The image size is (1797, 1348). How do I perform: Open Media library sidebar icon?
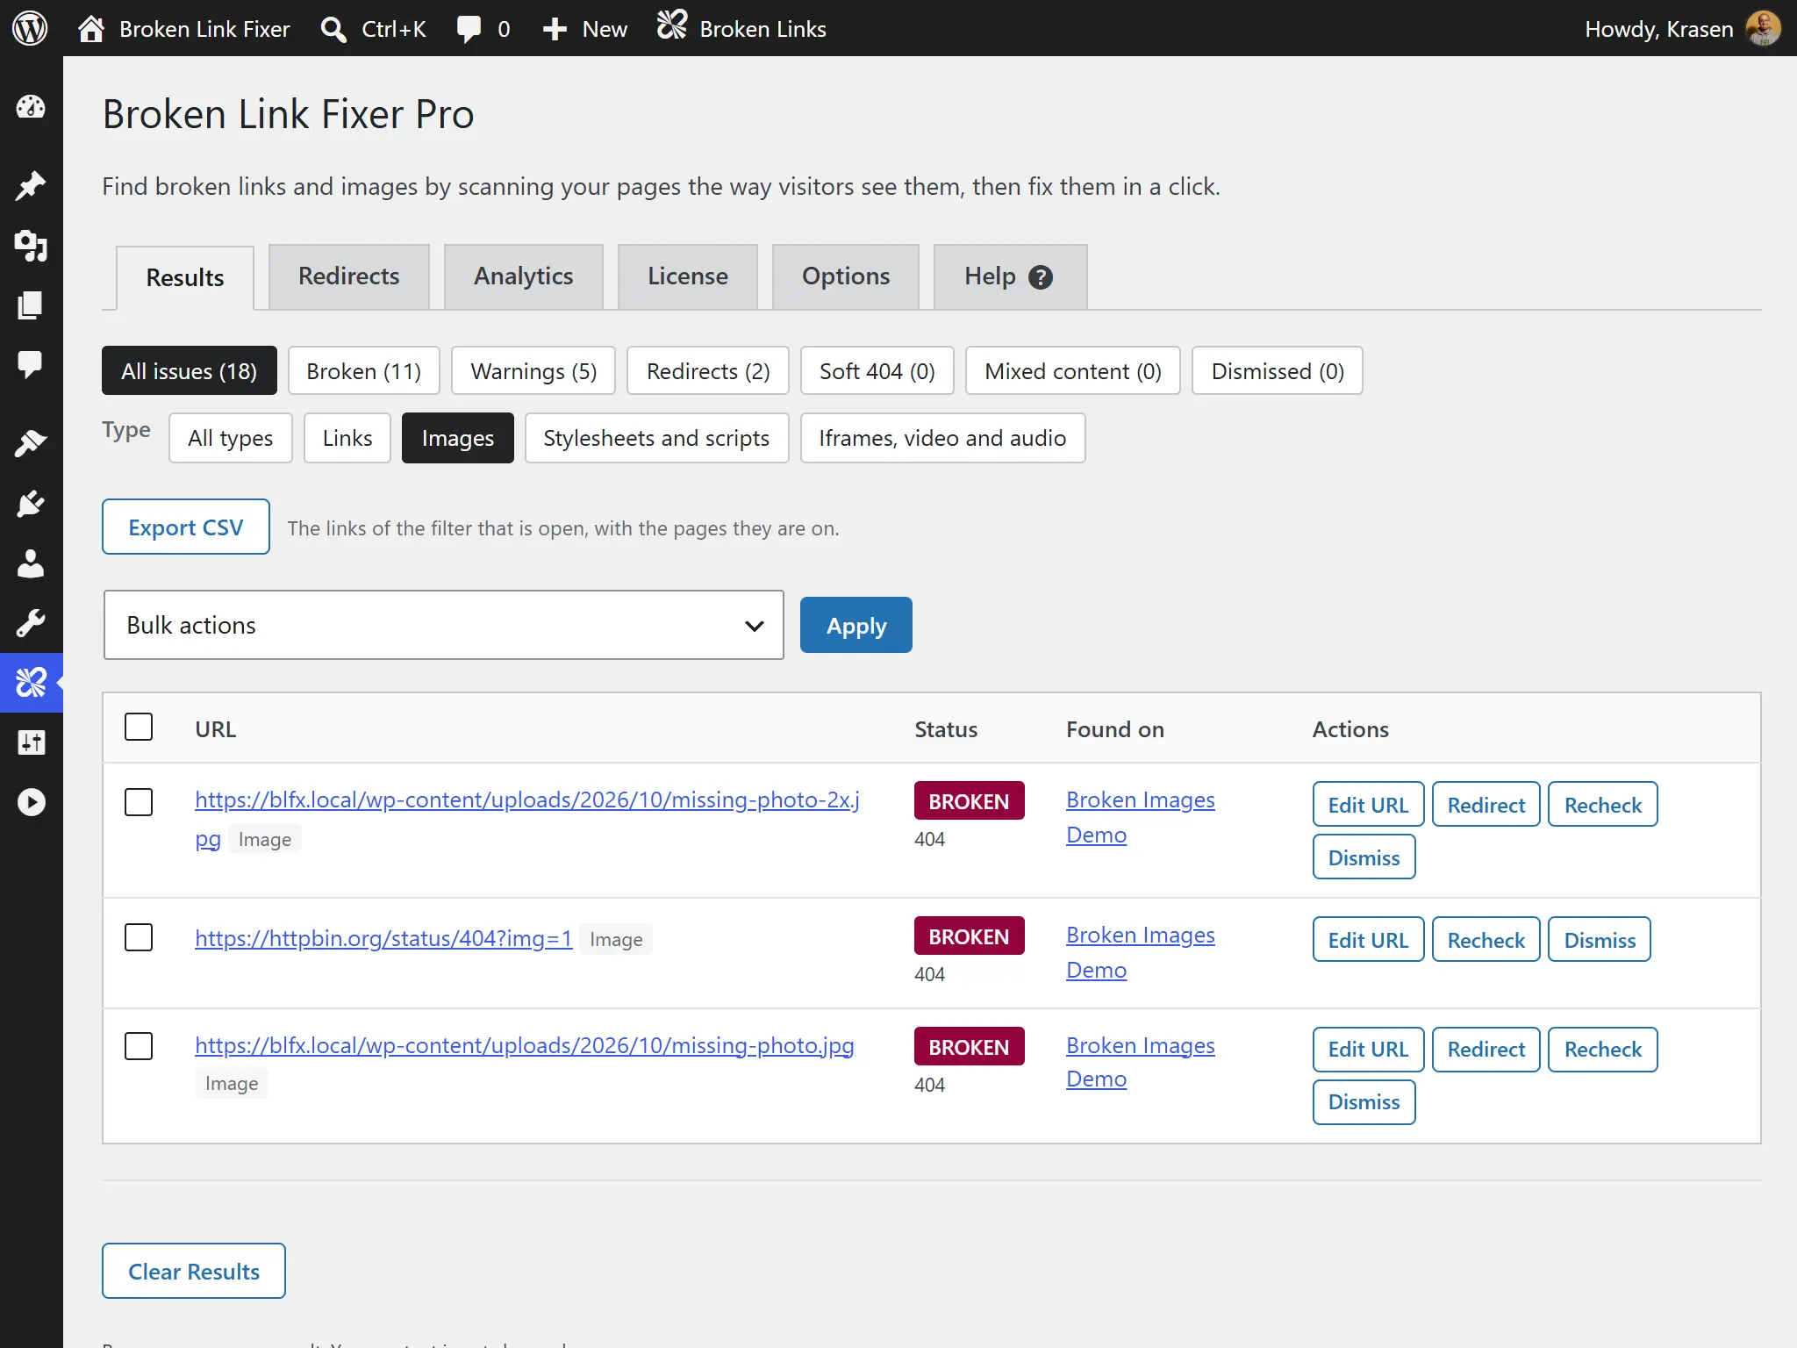click(32, 246)
